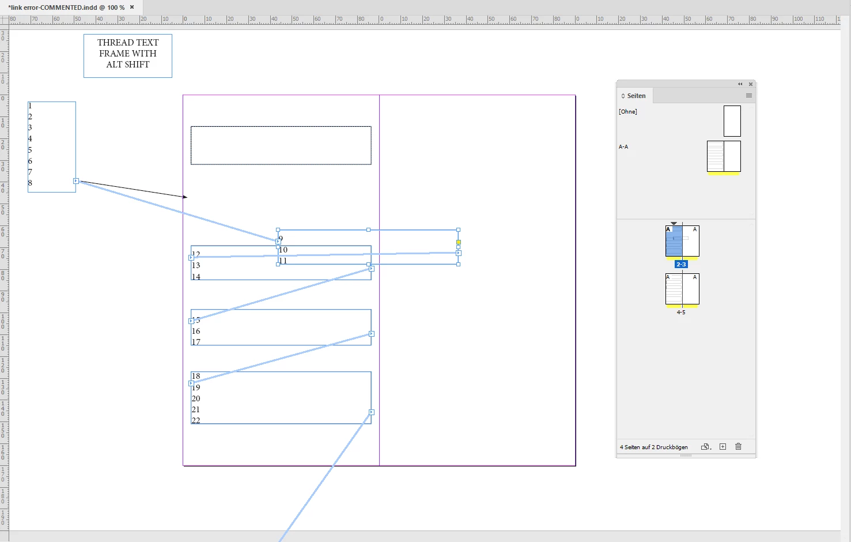851x542 pixels.
Task: Open the edit page size icon menu
Action: [706, 447]
